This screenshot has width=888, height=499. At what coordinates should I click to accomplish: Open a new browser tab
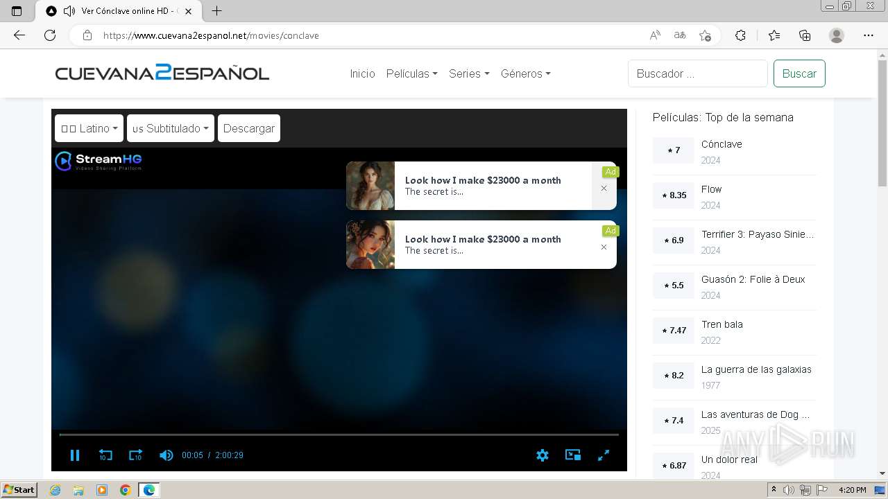pos(217,11)
